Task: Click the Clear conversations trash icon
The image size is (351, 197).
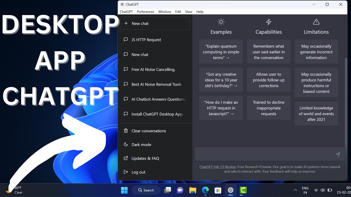Action: (126, 131)
